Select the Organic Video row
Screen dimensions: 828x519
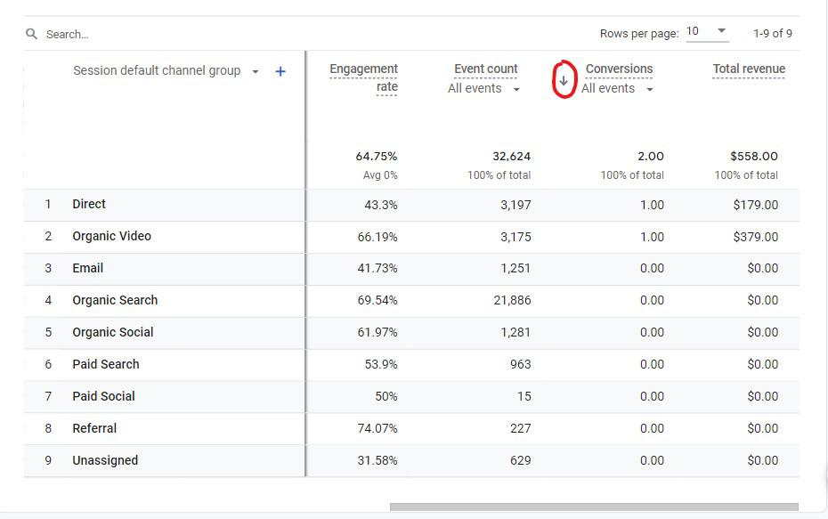[111, 237]
